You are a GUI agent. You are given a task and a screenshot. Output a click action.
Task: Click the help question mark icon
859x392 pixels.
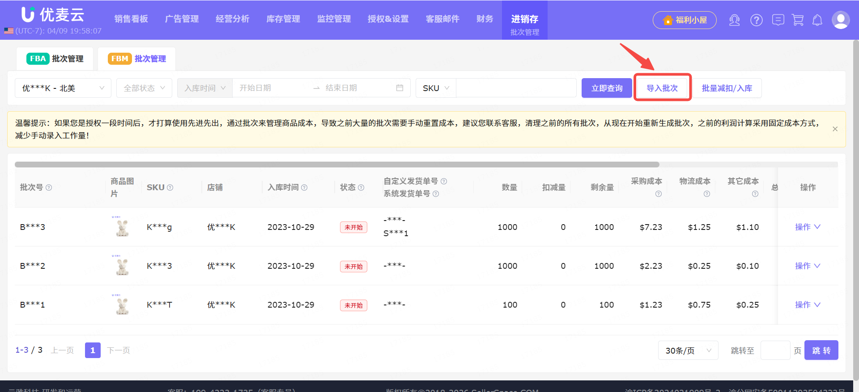756,20
